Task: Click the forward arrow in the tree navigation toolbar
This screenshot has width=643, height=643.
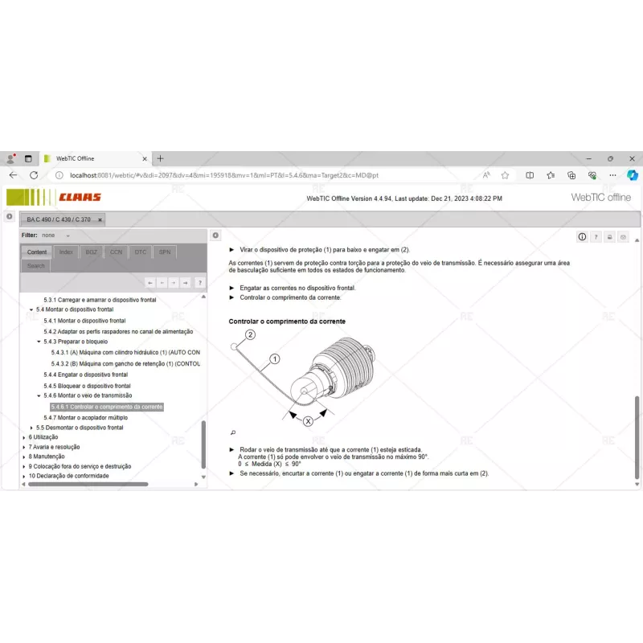Action: point(174,283)
